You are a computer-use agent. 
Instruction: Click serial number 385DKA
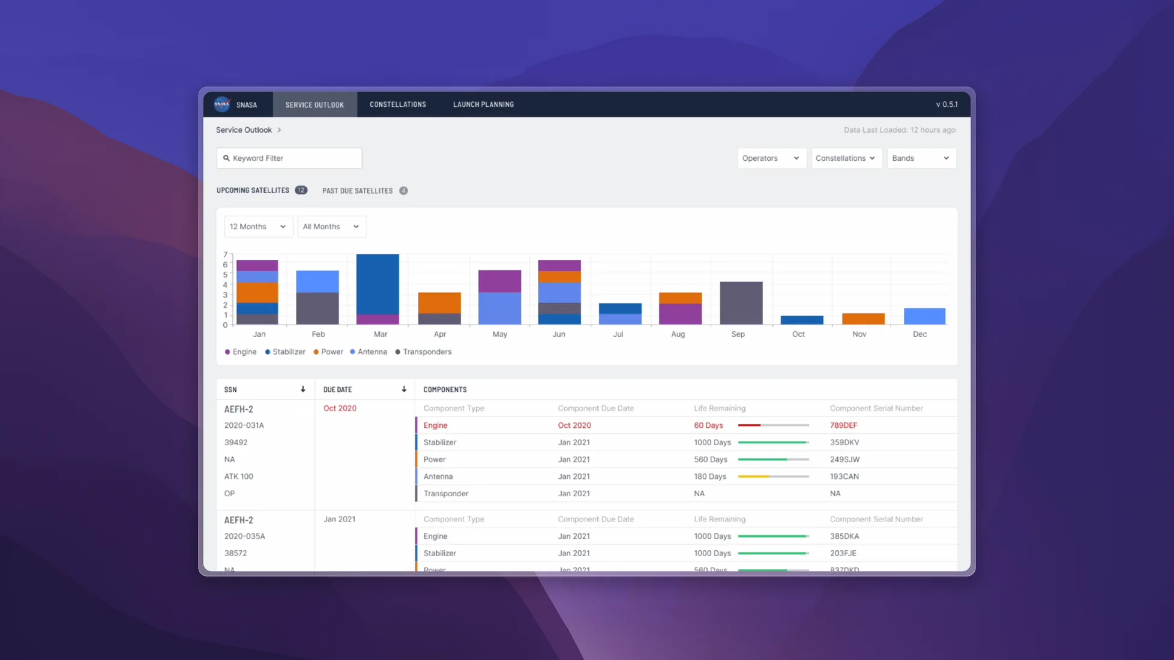[844, 536]
